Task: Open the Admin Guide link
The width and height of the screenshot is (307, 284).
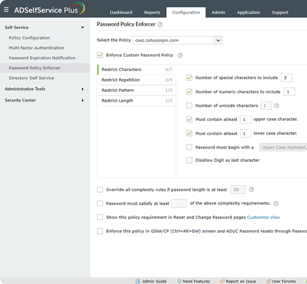Action: click(x=154, y=281)
